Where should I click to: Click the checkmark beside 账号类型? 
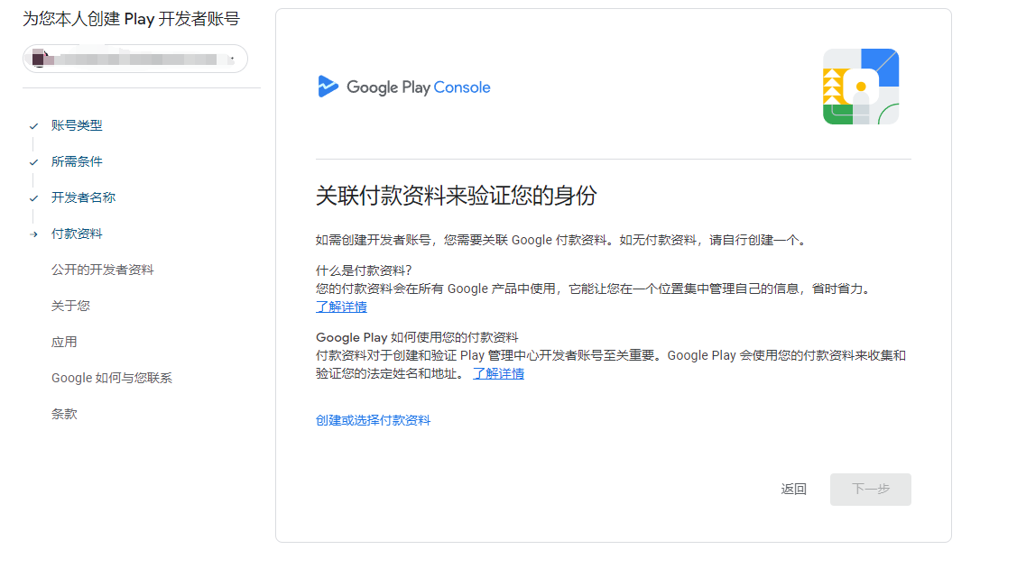[x=33, y=125]
